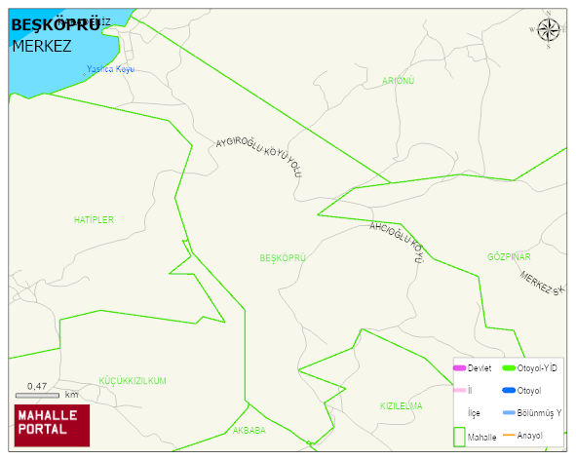Click the Devlet magenta legend swatch

(x=459, y=367)
